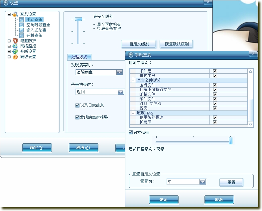This screenshot has height=211, width=262.
Task: Click the 查杀设置 magnifier icon in tree
Action: (x=15, y=14)
